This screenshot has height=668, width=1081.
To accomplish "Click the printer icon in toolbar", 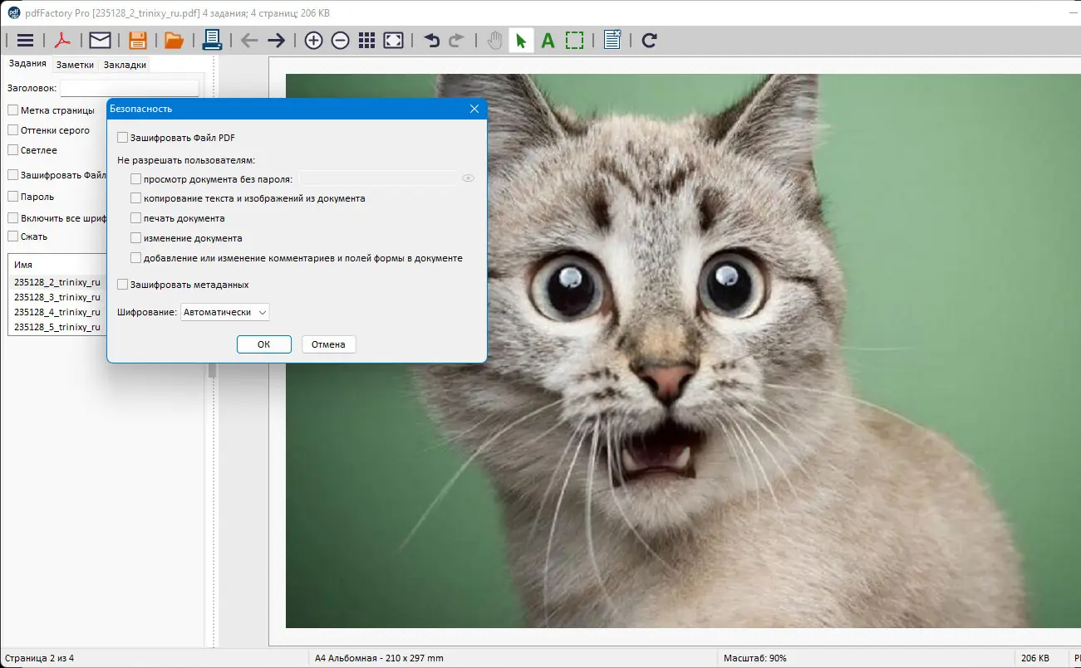I will tap(212, 40).
